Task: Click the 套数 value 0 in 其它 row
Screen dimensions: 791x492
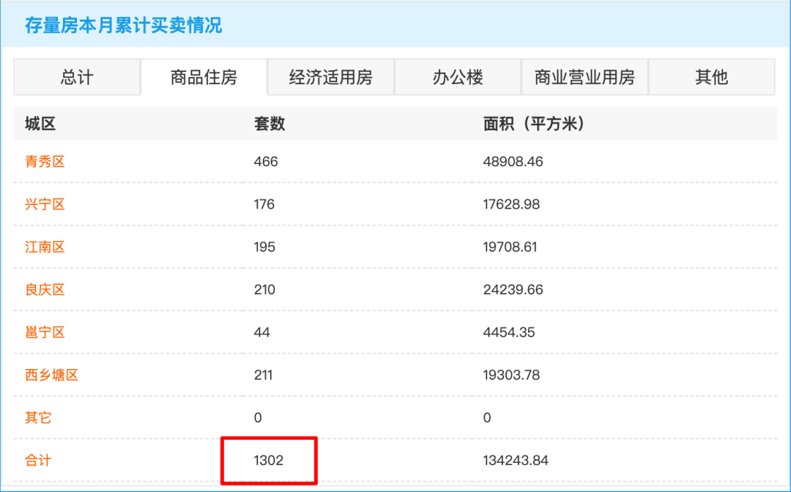Action: (x=258, y=417)
